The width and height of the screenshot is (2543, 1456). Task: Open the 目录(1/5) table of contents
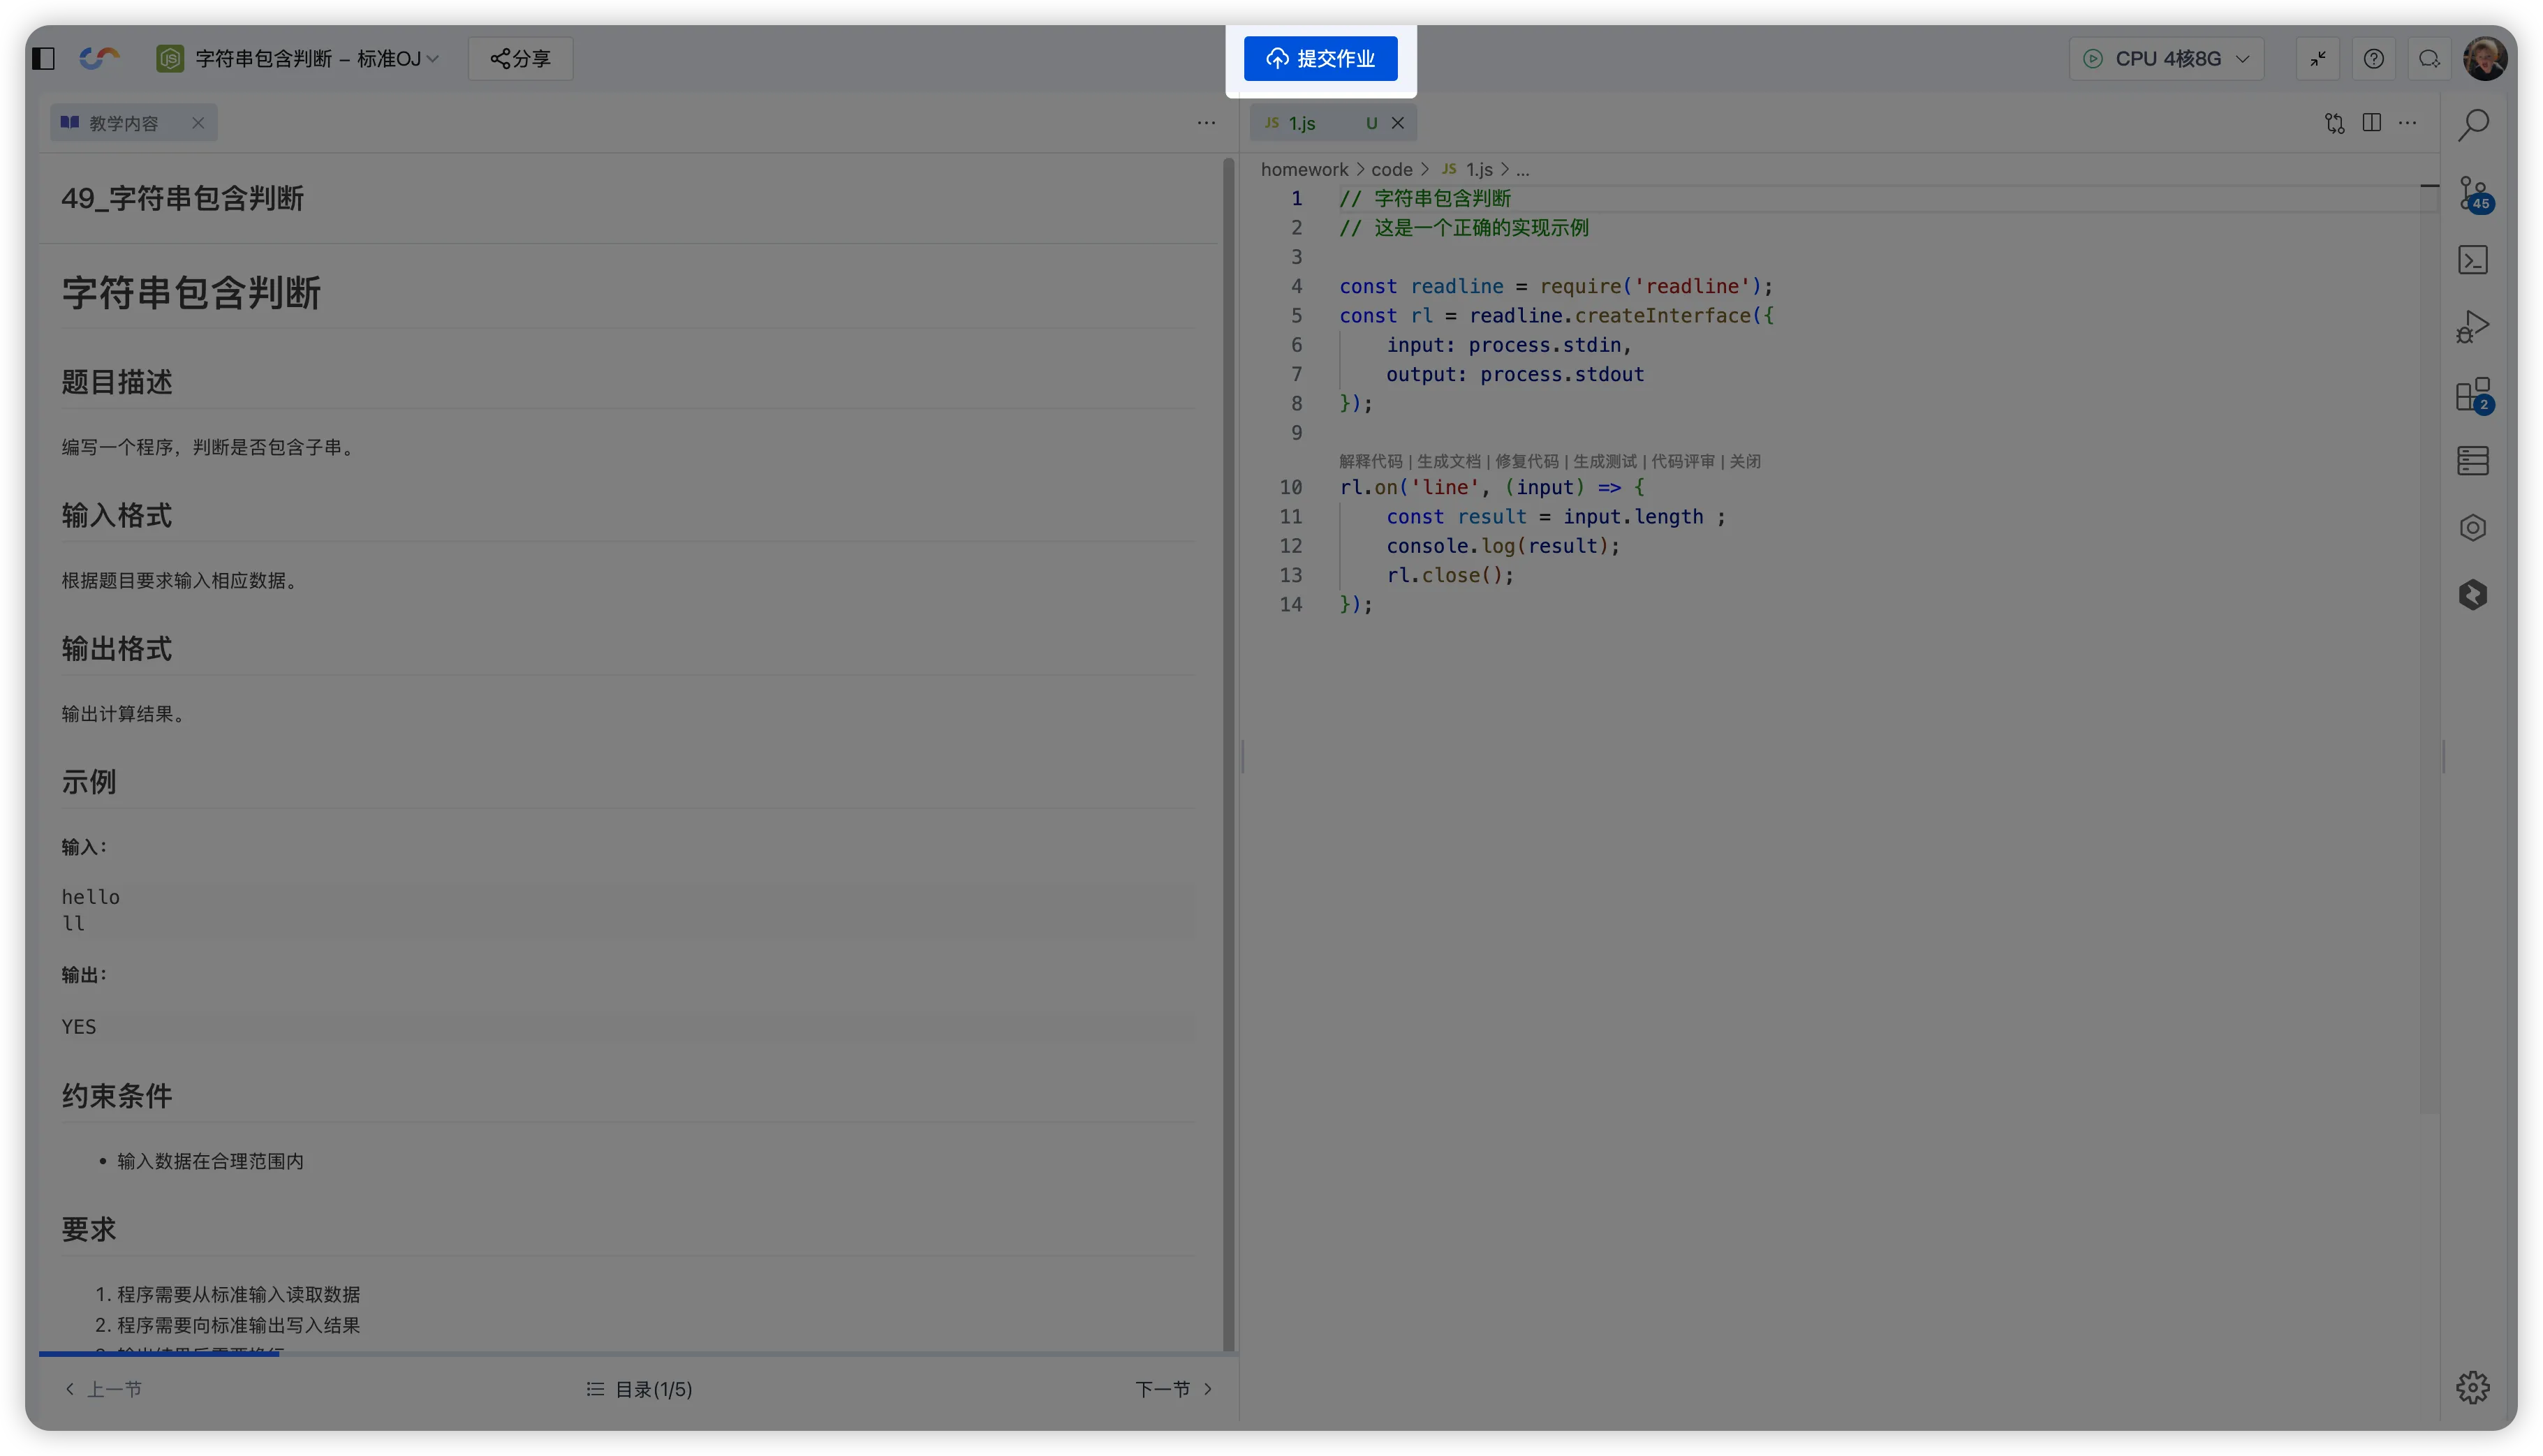click(x=640, y=1389)
